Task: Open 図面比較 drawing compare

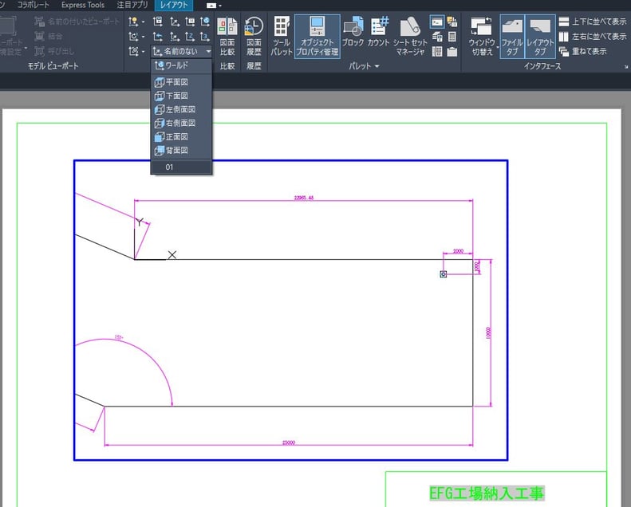Action: [227, 36]
